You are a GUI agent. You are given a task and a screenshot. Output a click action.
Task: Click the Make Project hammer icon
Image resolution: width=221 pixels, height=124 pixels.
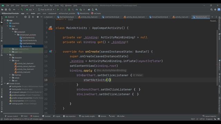[x=22, y=10]
